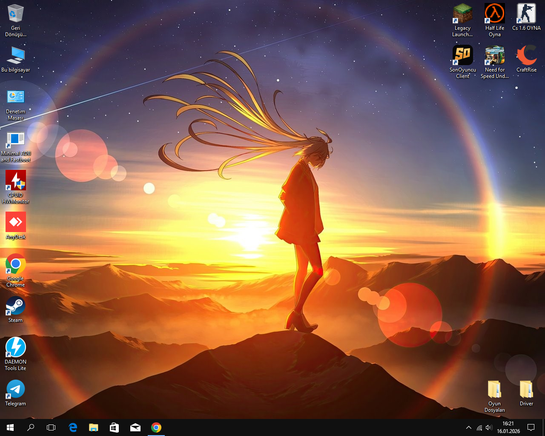Viewport: 545px width, 436px height.
Task: Launch Microsoft Edge from the taskbar
Action: (x=73, y=427)
